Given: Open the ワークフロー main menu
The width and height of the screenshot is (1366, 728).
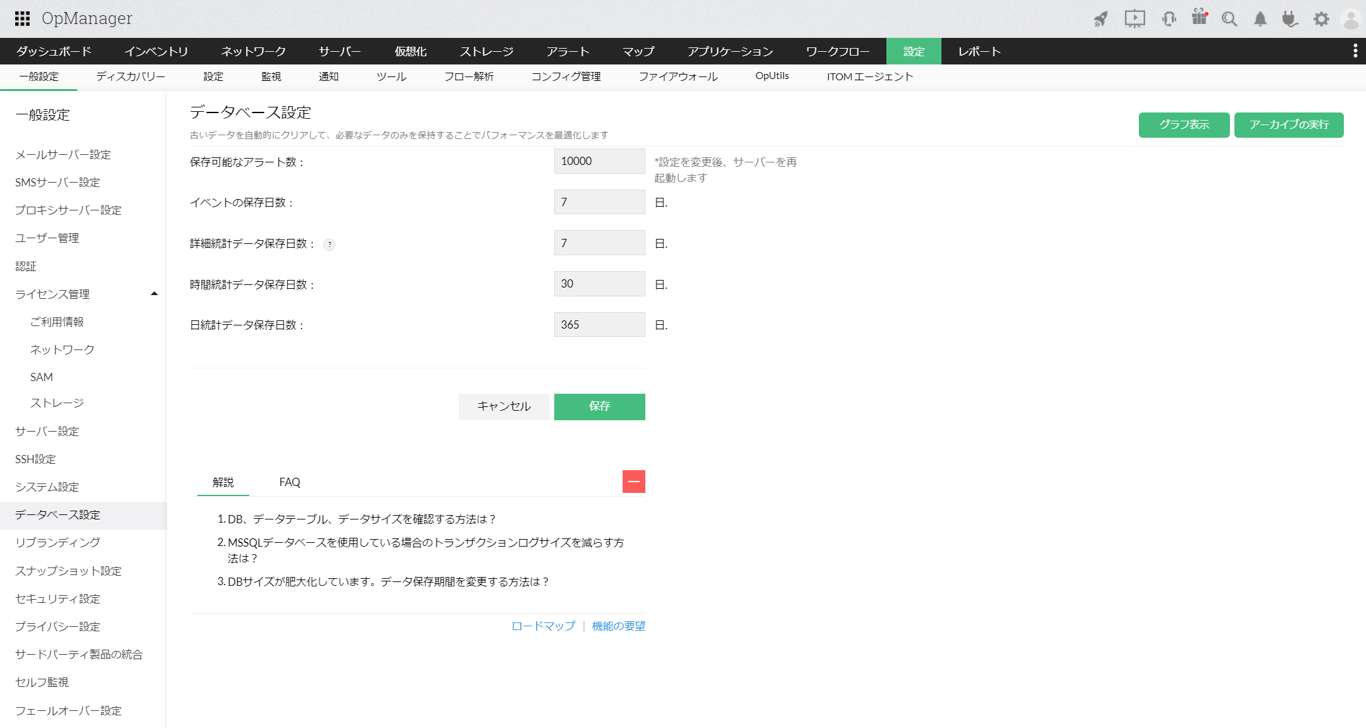Looking at the screenshot, I should coord(838,51).
